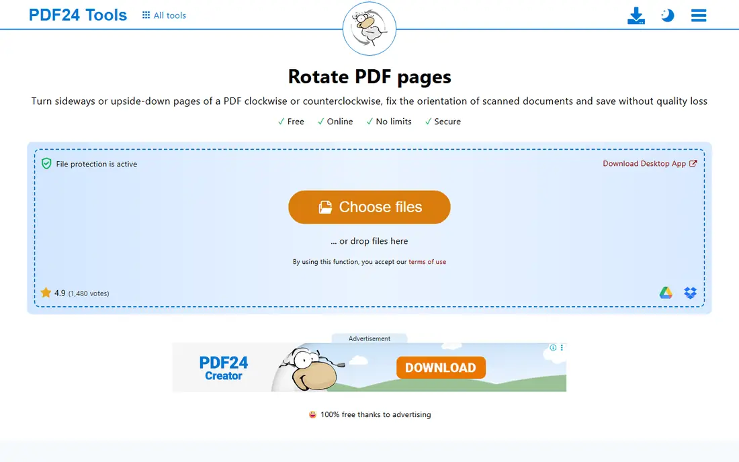Open the All tools grid menu
Screen dimensions: 739x462
click(164, 15)
